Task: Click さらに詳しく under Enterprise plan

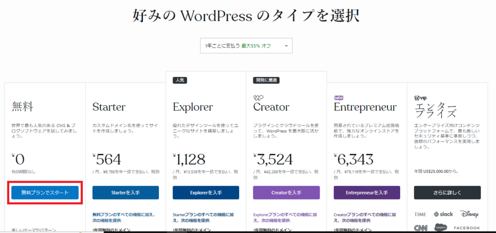Action: (447, 192)
